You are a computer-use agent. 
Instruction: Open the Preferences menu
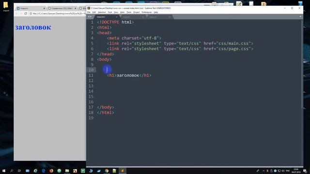pos(146,12)
